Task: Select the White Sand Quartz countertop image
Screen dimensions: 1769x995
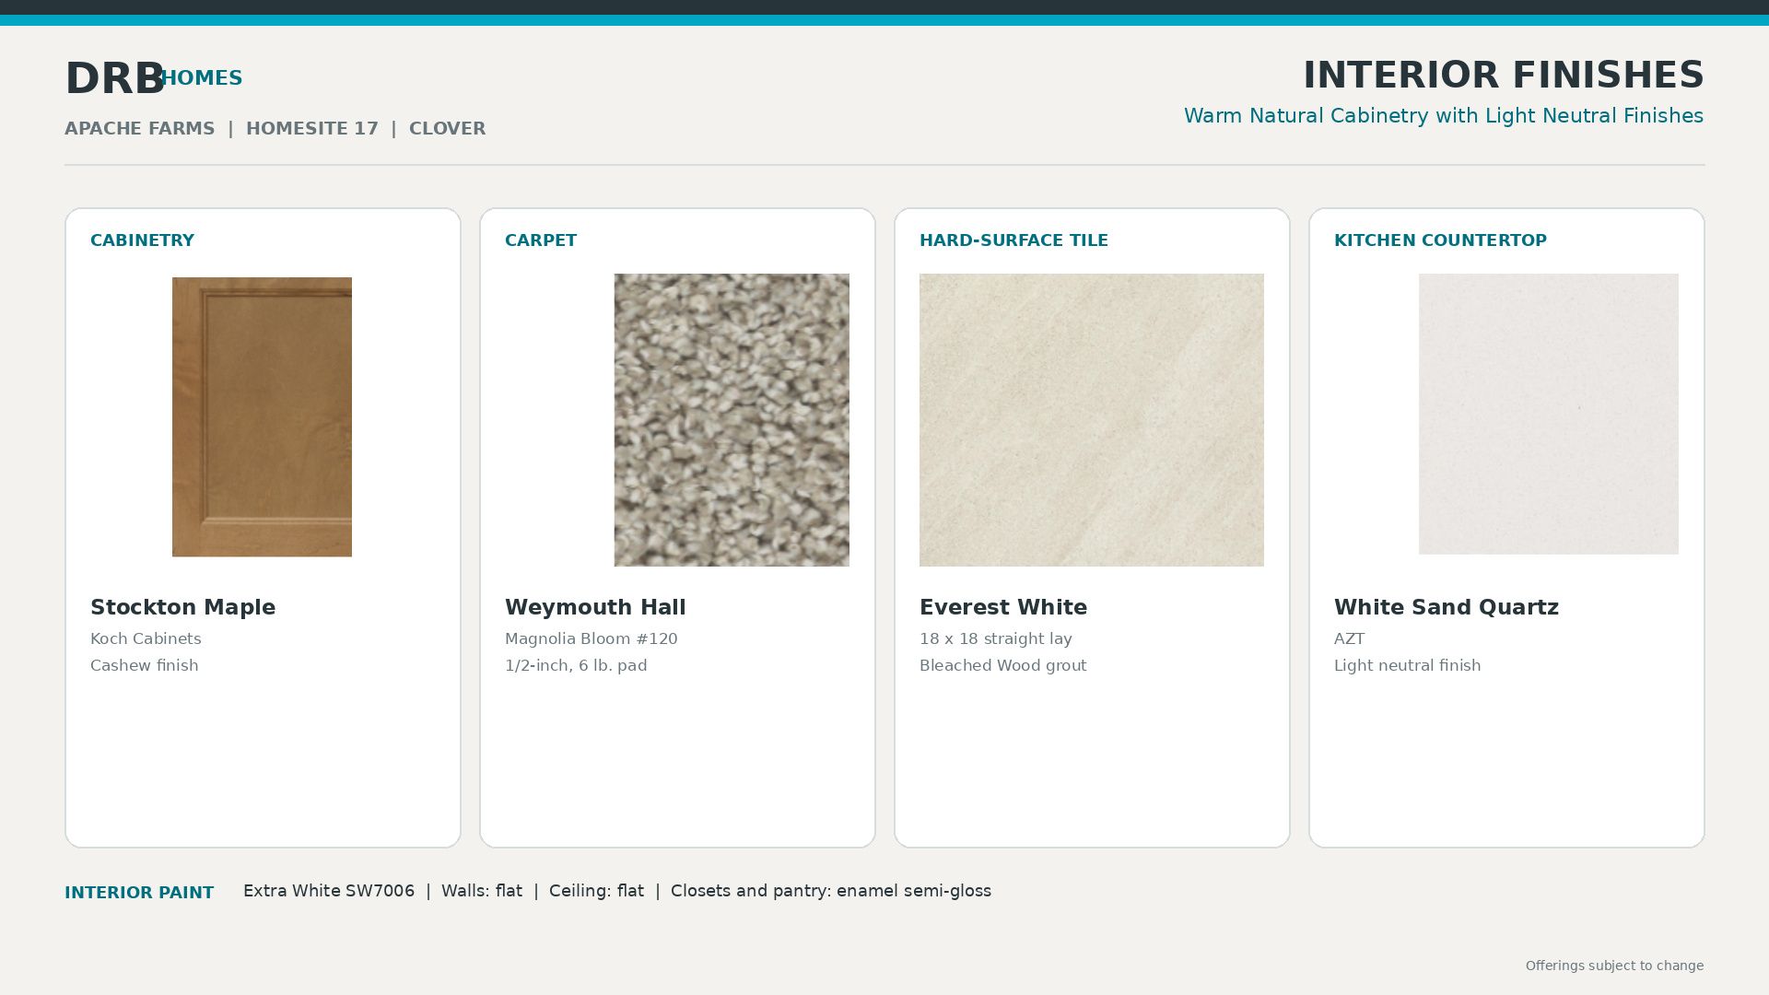Action: point(1549,414)
